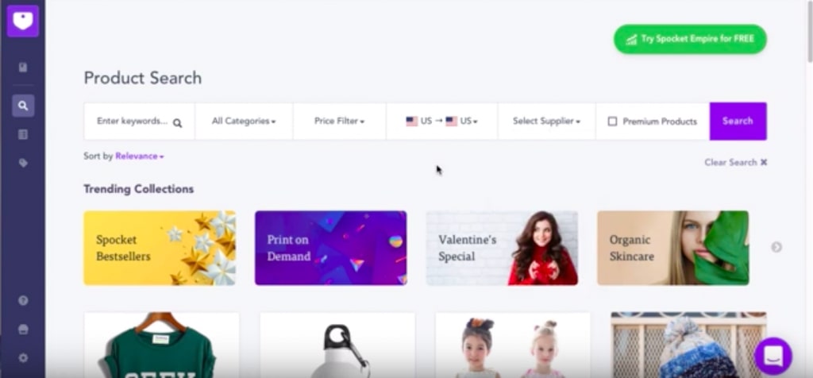Expand the US to US shipping dropdown

tap(441, 121)
